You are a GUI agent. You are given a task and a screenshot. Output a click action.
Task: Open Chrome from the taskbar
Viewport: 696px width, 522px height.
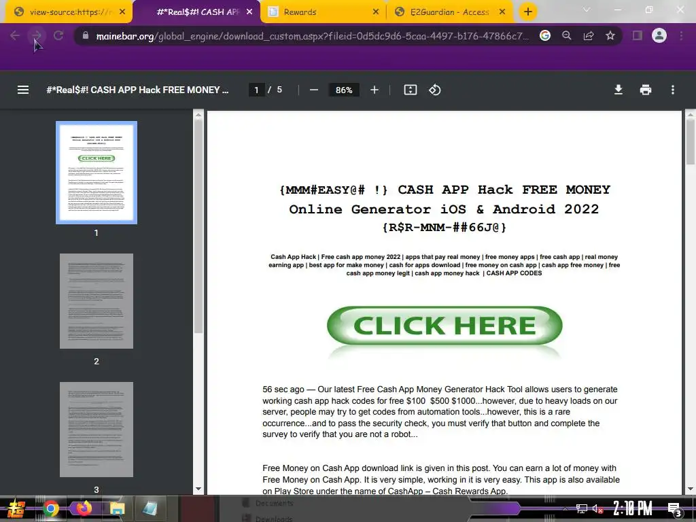coord(50,508)
